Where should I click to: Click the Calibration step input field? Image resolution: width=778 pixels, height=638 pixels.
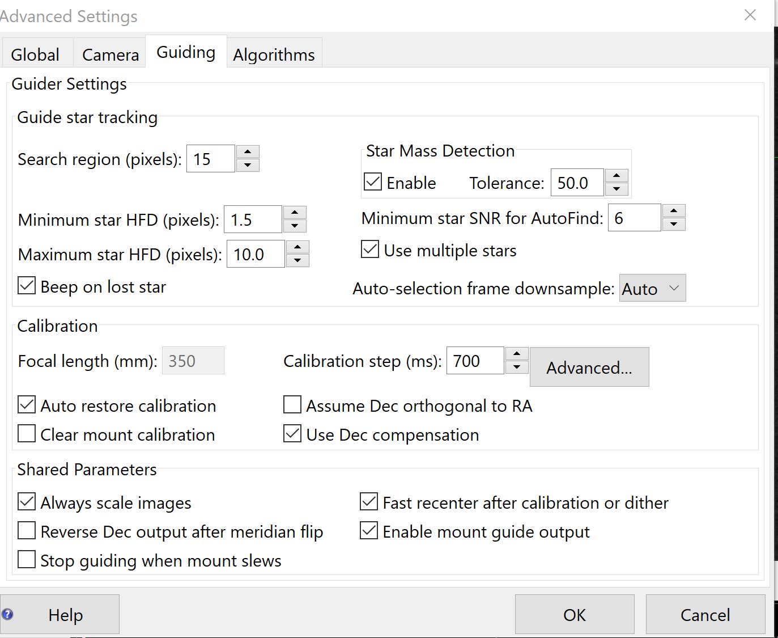[475, 361]
